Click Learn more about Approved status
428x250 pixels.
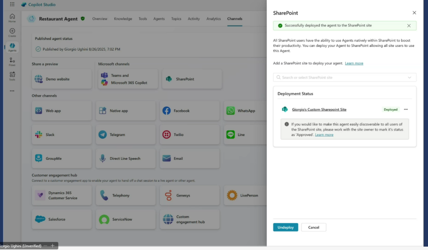(x=324, y=135)
